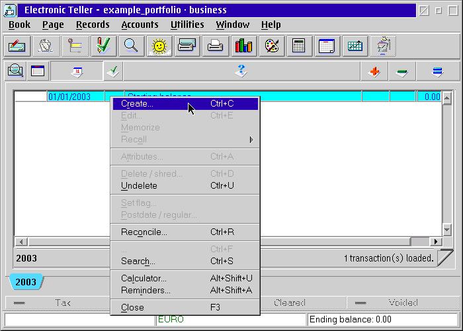
Task: Open the Window menu
Action: coord(233,24)
